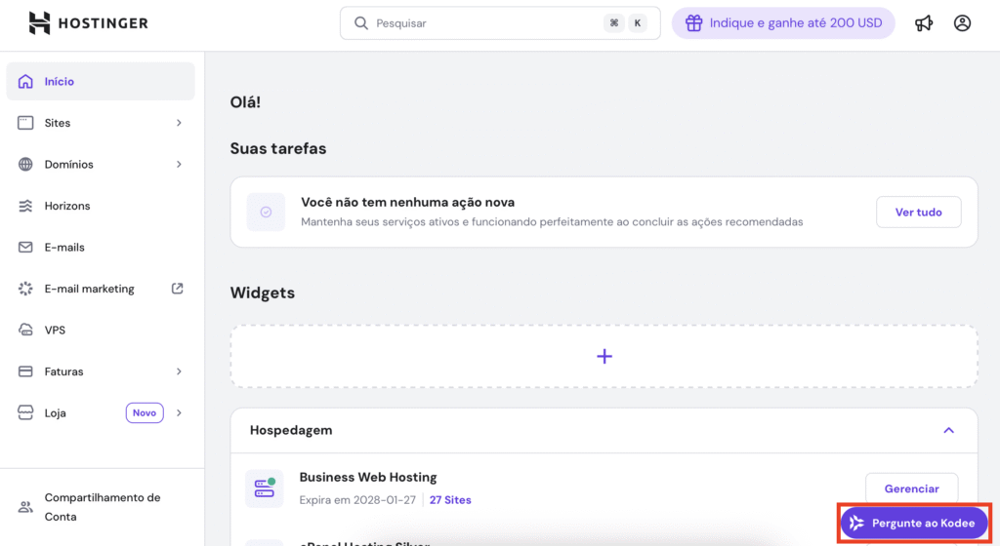Expand the Loja submenu chevron
Screen dimensions: 1000x546
click(x=180, y=412)
